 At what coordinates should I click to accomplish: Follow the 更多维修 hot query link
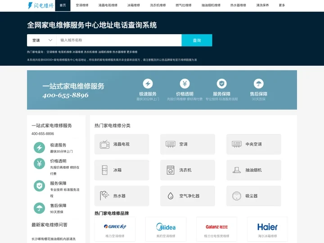pos(132,52)
